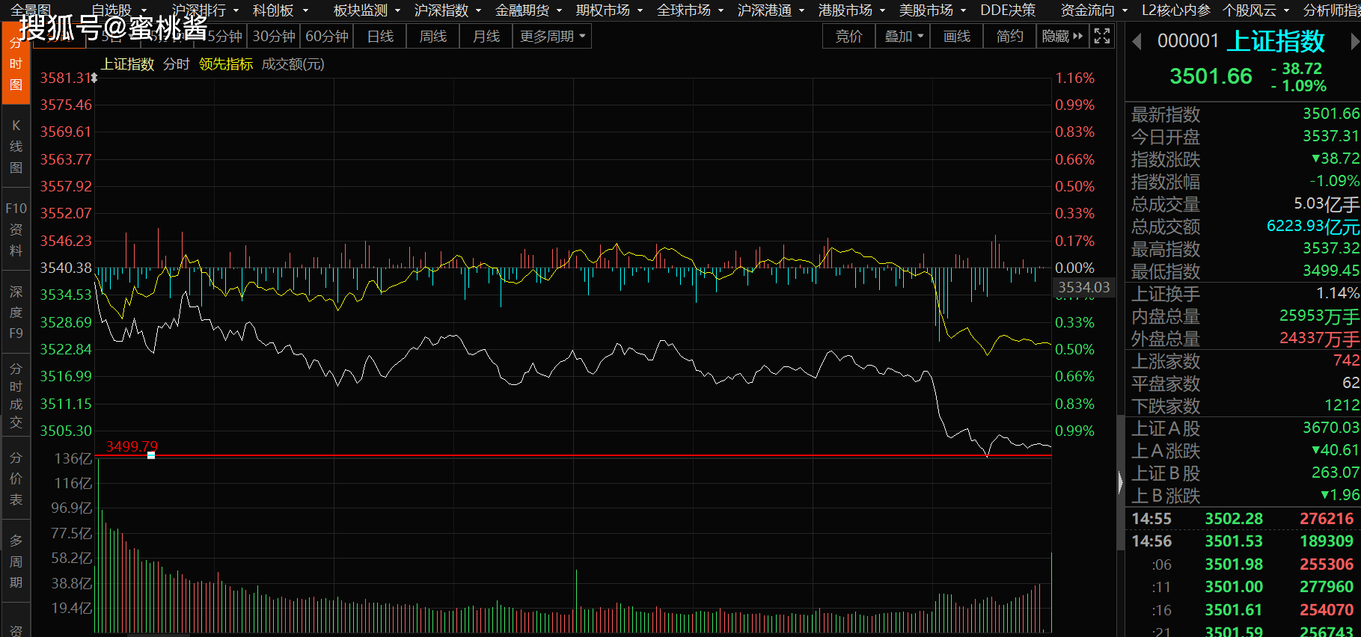1361x637 pixels.
Task: Click the 内盘总量 value 25953万手
Action: click(x=1319, y=316)
